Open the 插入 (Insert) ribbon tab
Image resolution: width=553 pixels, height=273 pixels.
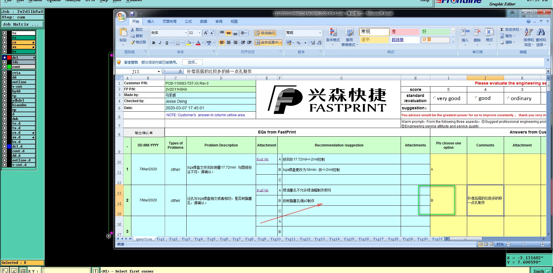pos(151,22)
